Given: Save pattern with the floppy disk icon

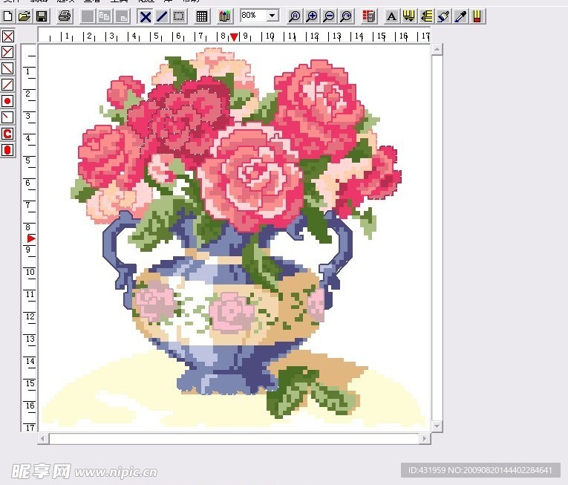Looking at the screenshot, I should coord(42,16).
